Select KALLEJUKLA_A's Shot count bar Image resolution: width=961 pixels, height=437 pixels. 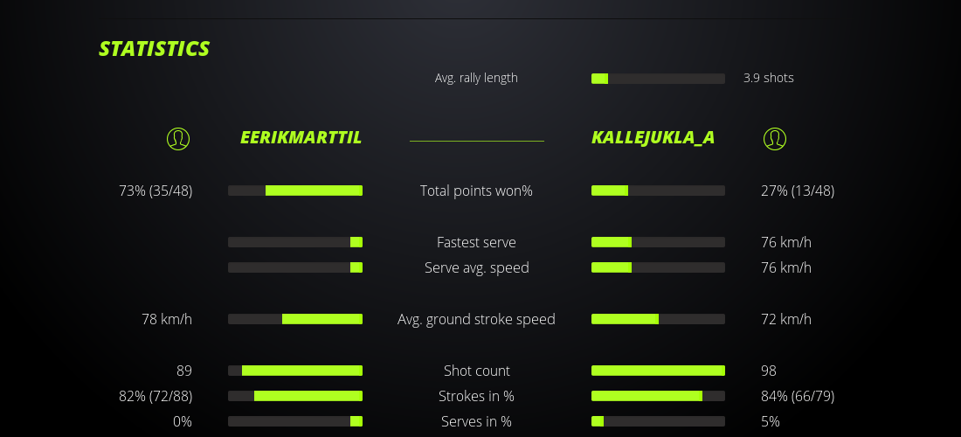(x=658, y=371)
